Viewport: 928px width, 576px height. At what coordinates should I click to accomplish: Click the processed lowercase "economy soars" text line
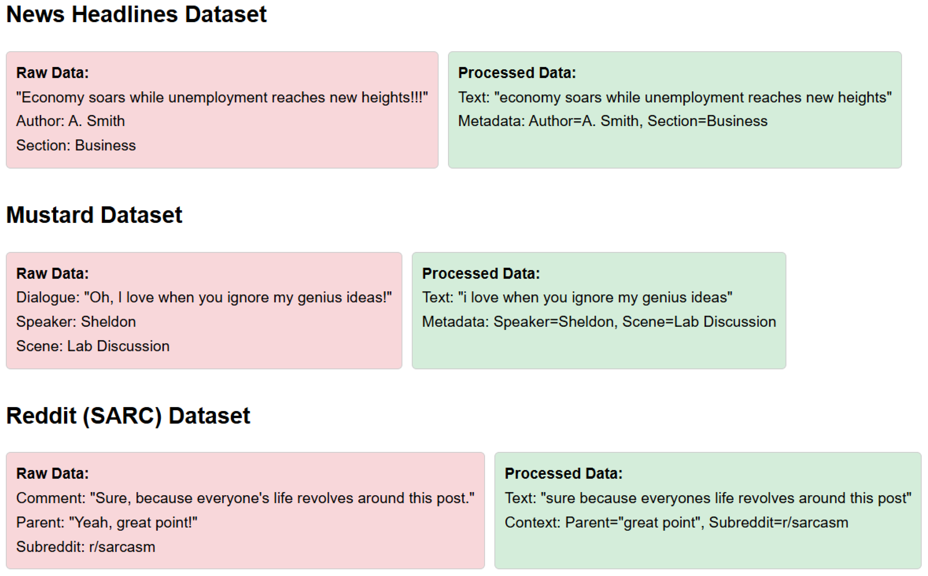(675, 97)
